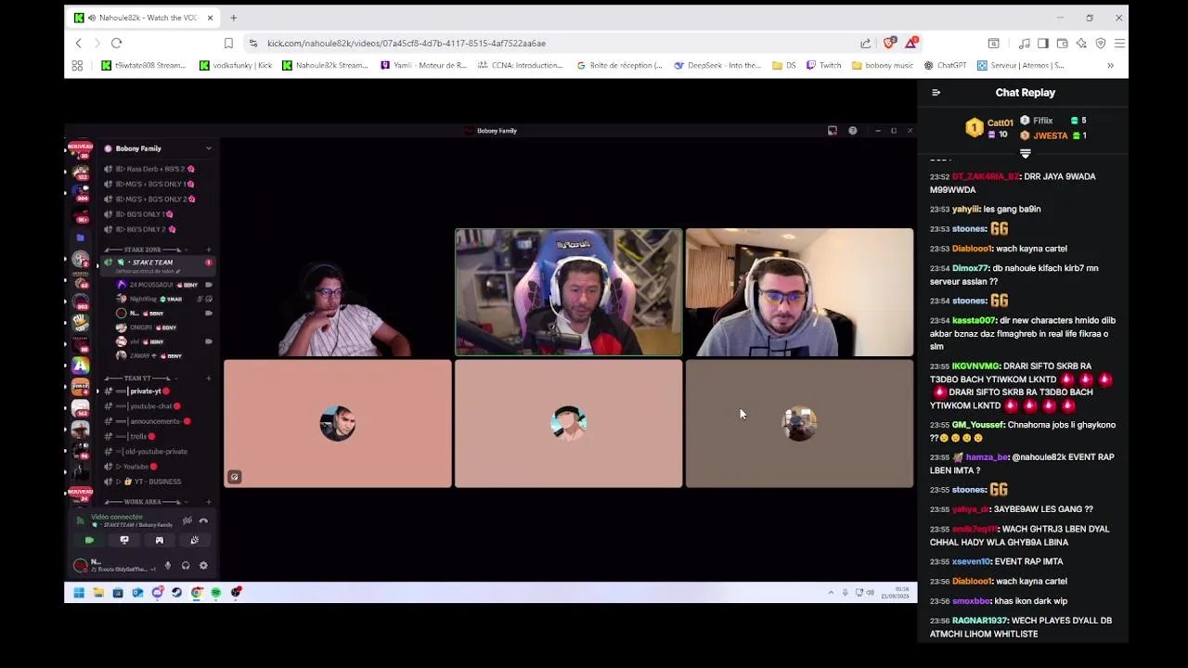Open a new browser tab with the plus
This screenshot has width=1188, height=668.
(233, 18)
